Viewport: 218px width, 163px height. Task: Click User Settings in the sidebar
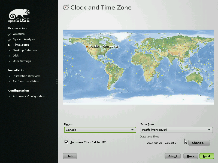[x=22, y=61]
